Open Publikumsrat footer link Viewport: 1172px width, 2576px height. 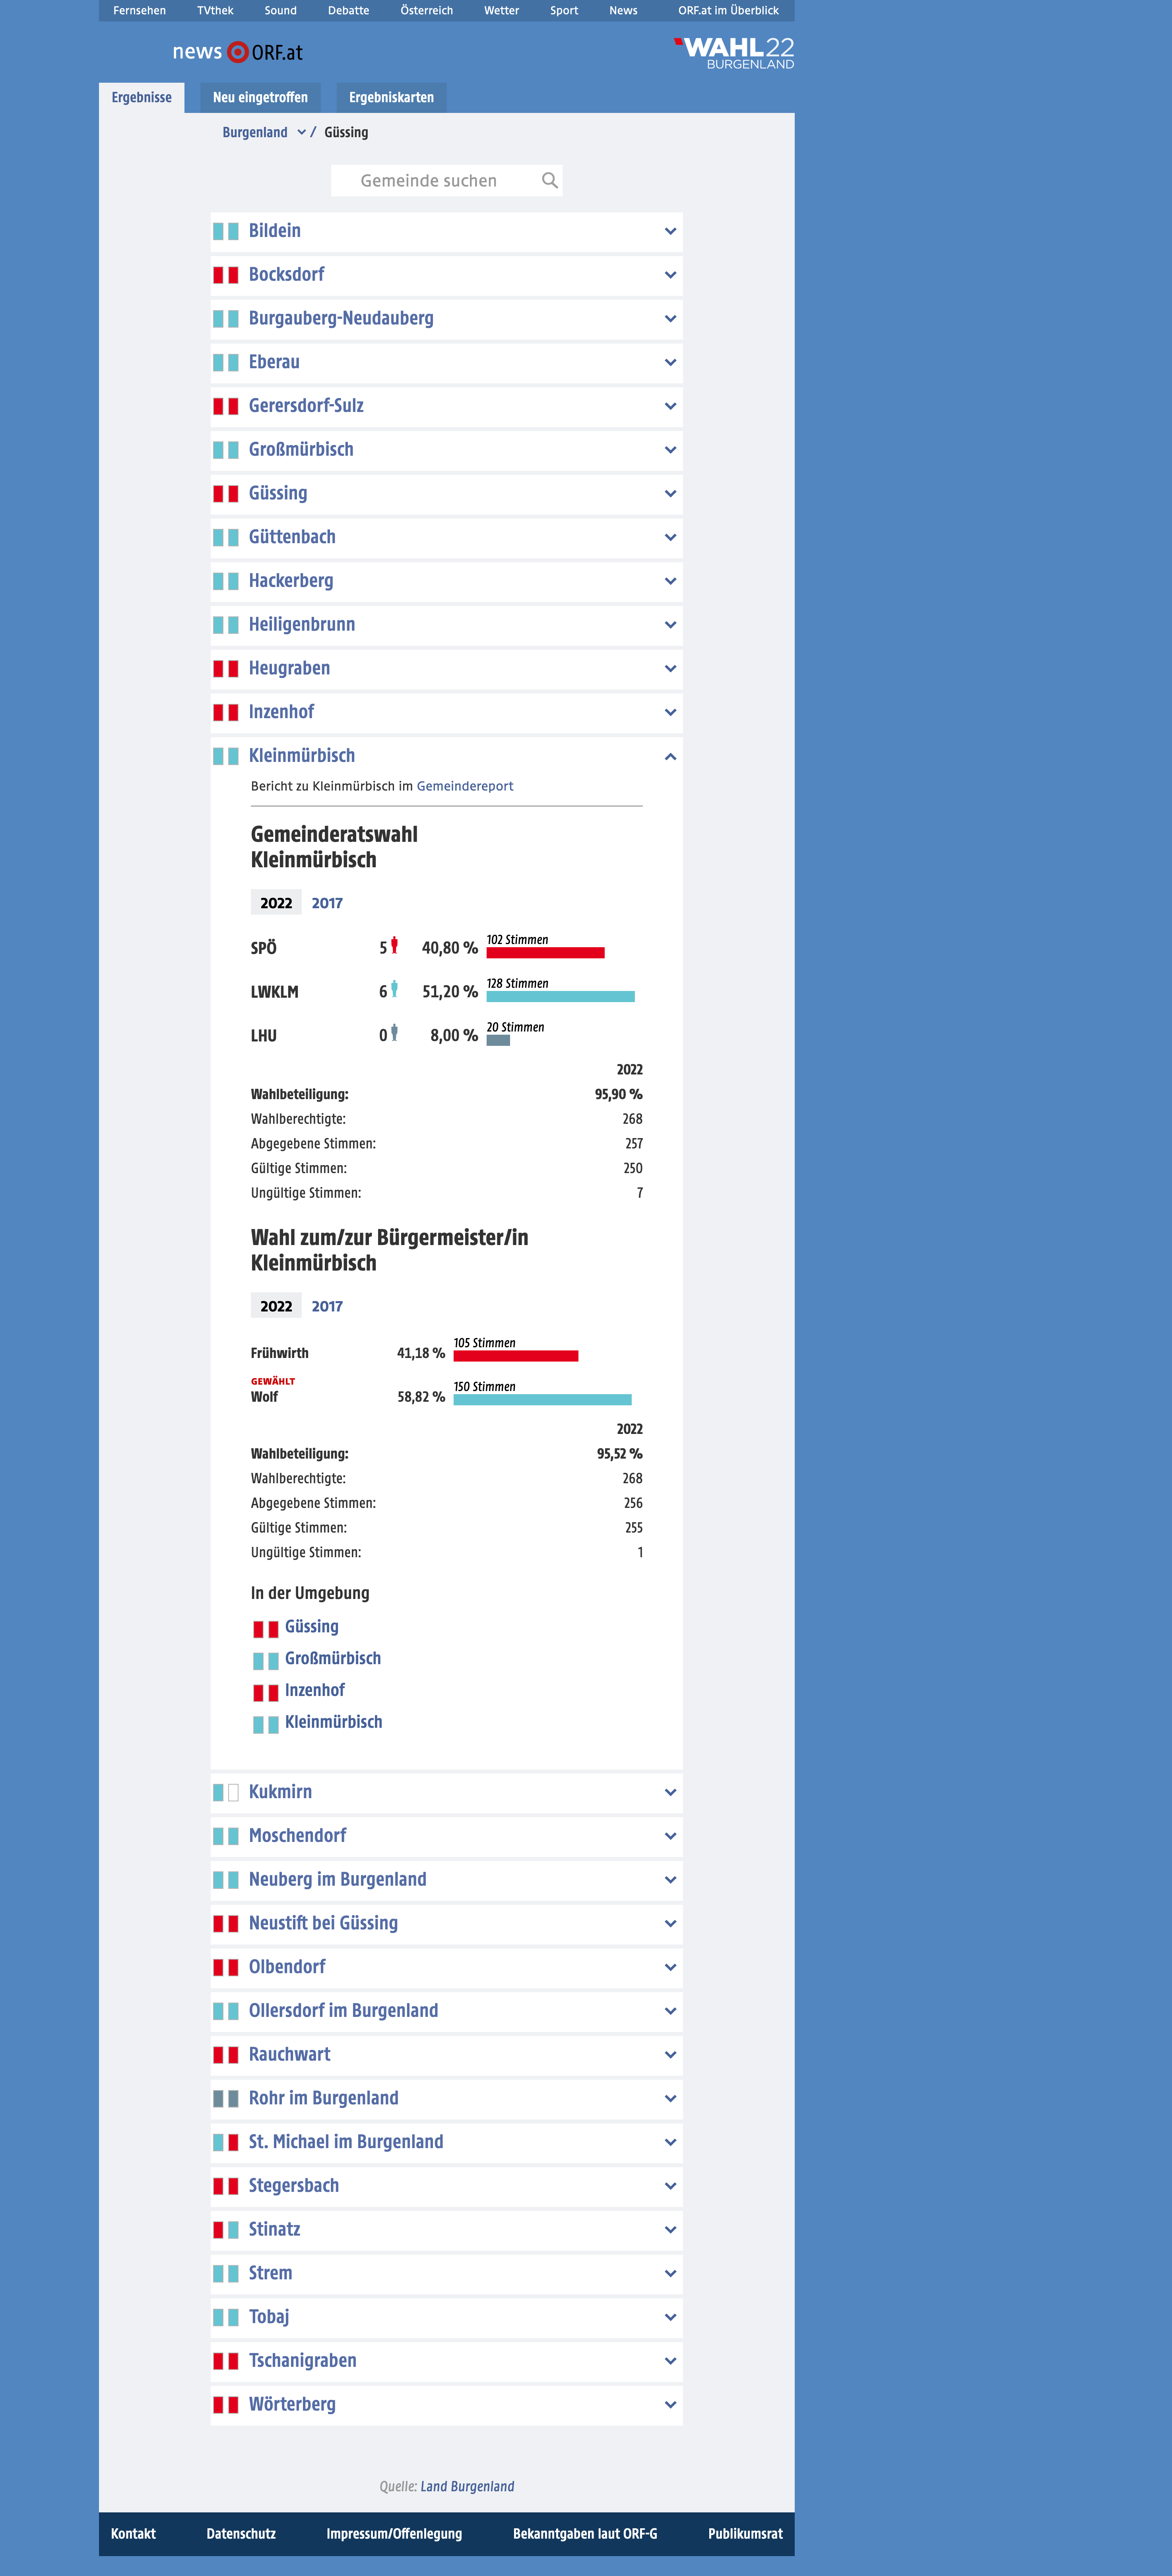click(745, 2533)
